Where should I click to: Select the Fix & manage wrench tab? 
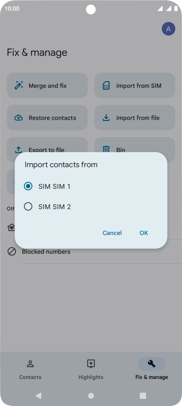point(152,369)
